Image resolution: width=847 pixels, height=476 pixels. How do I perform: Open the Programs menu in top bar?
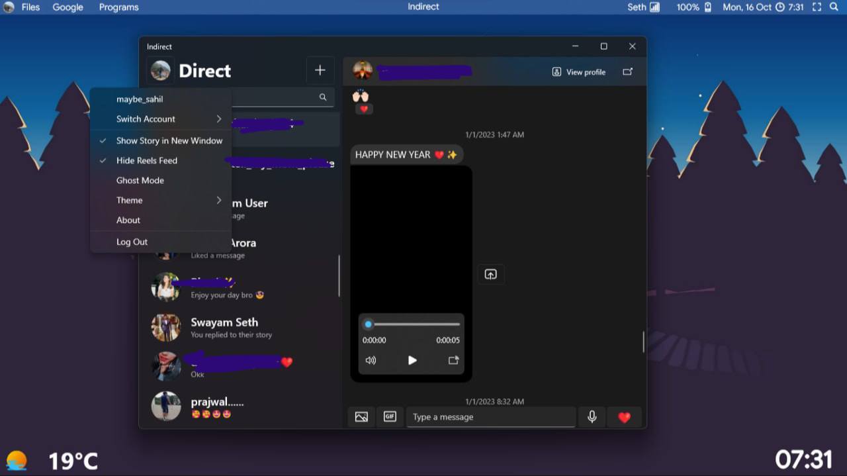point(118,7)
